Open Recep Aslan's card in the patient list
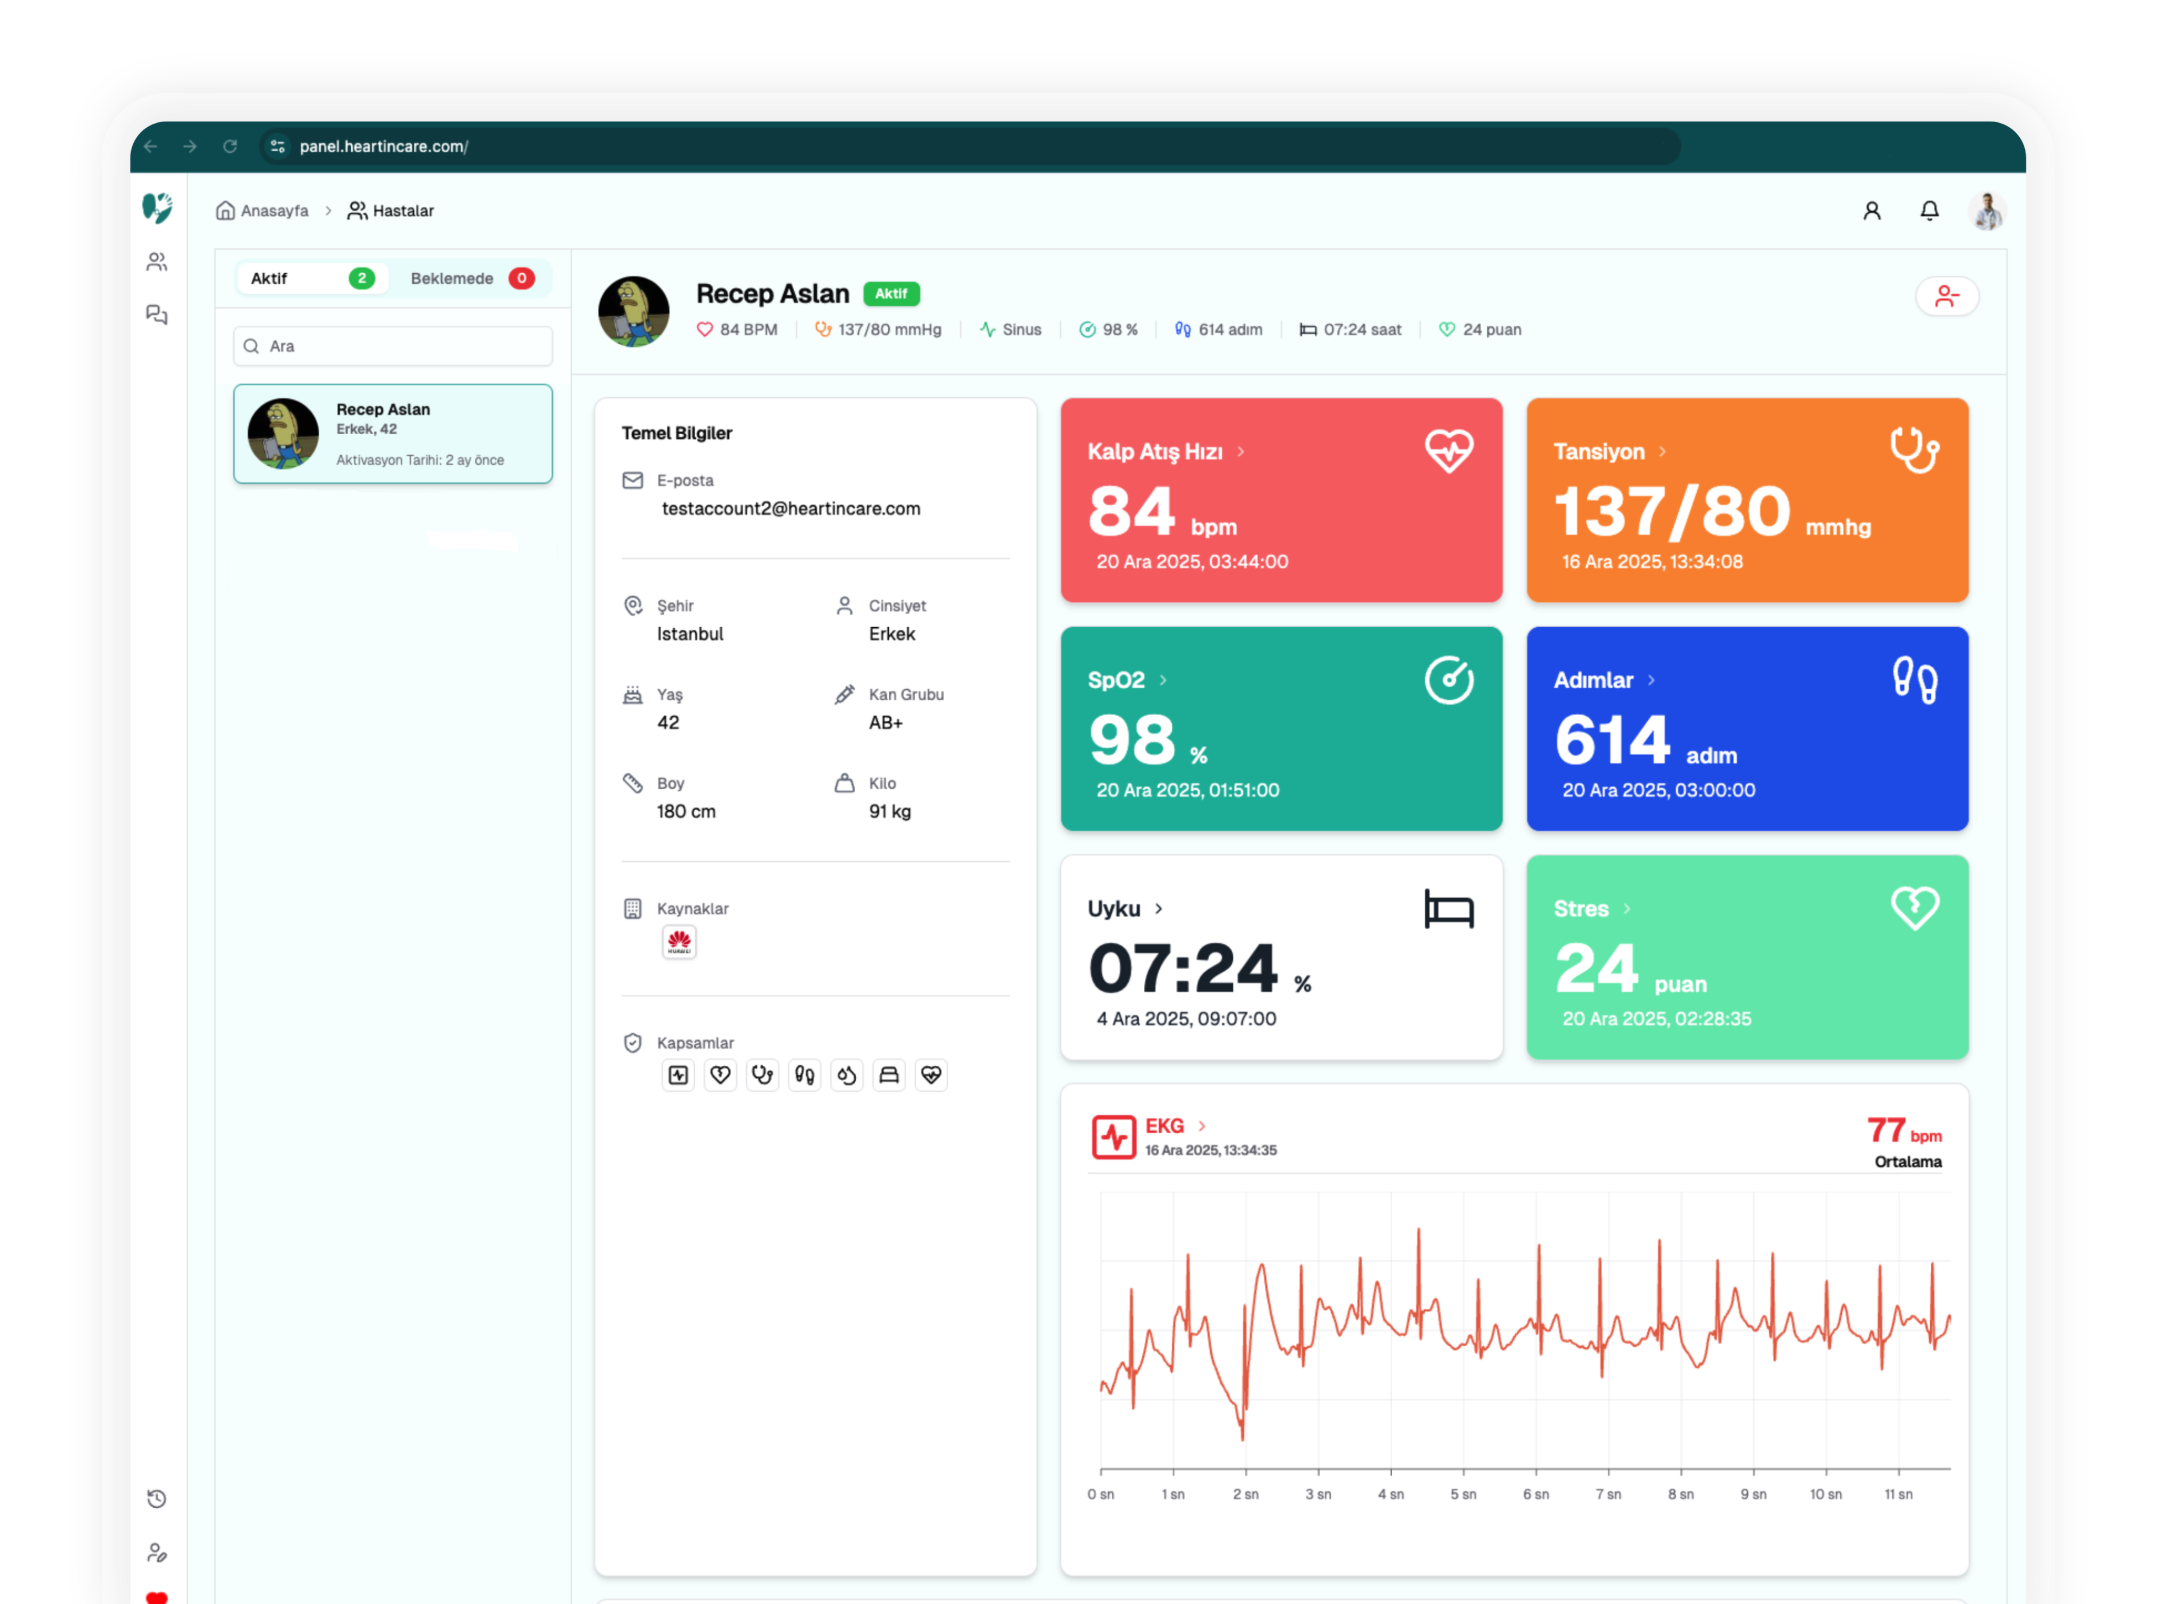2157x1604 pixels. tap(392, 434)
